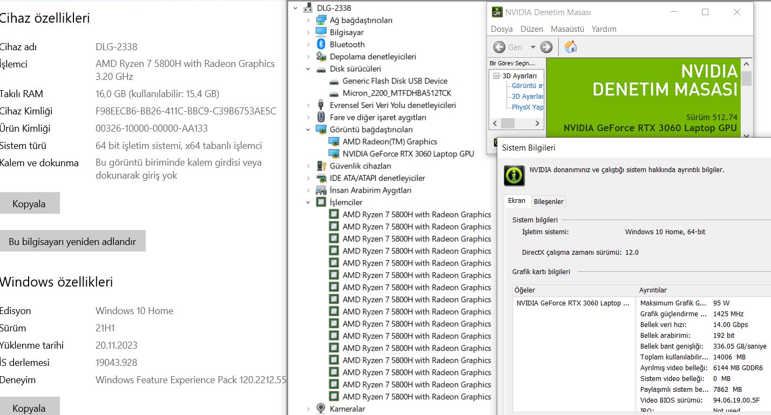Click the Disk sürücüleri drive icon
The height and width of the screenshot is (415, 771).
click(321, 69)
